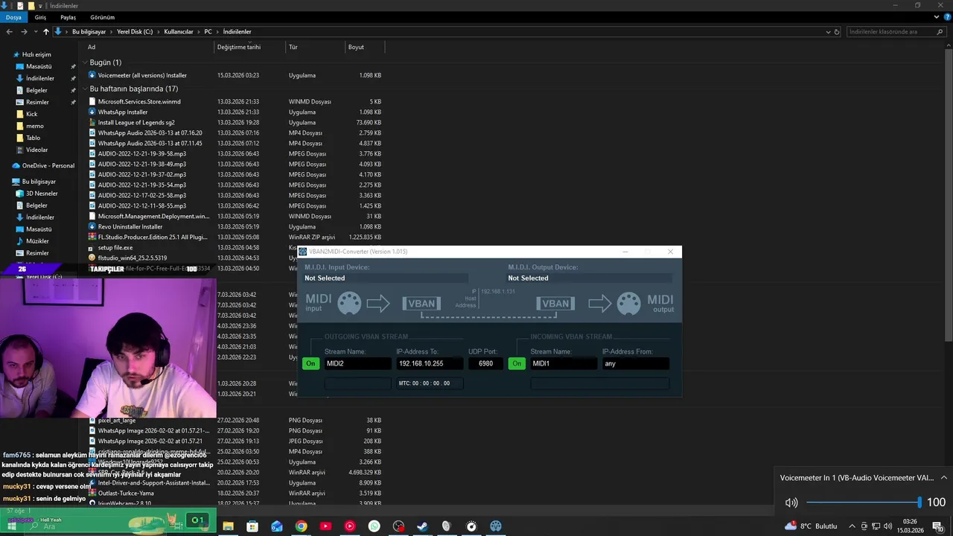The image size is (953, 536).
Task: Go back with Explorer back arrow
Action: [9, 32]
